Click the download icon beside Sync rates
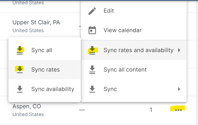Screen dimensions: 198x125 (20, 70)
